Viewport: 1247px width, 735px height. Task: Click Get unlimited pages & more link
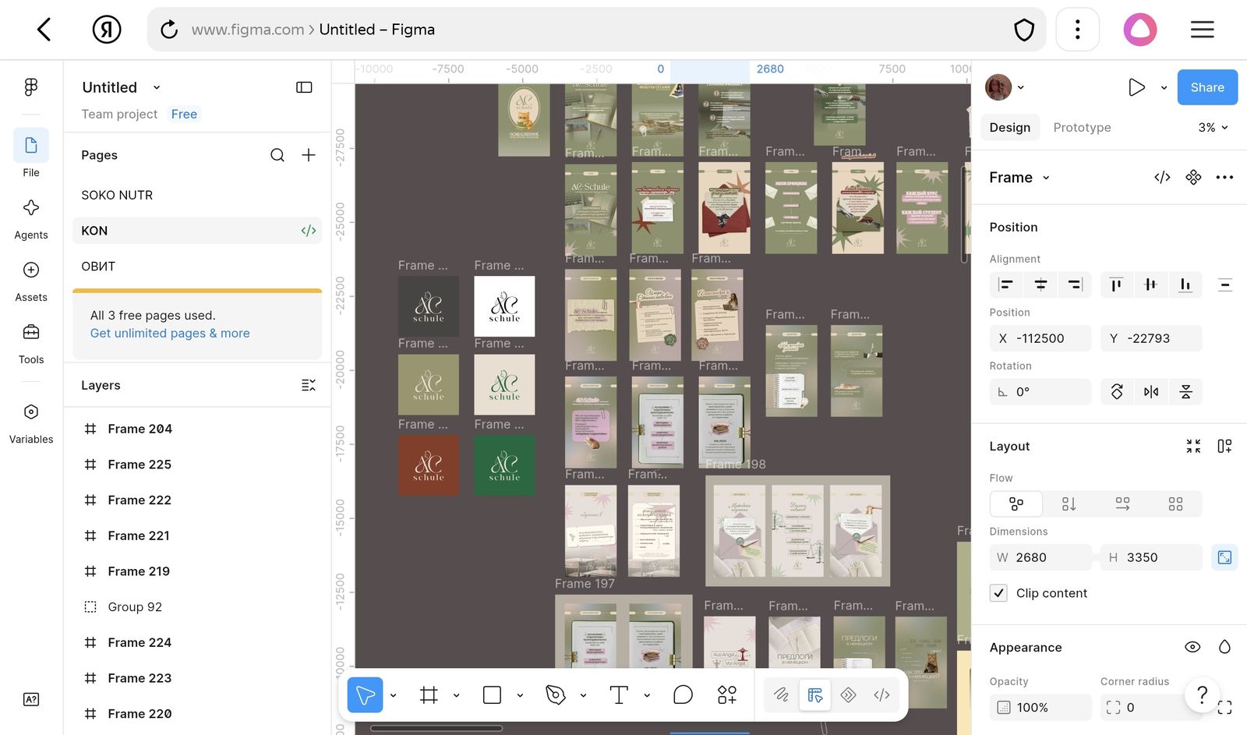coord(170,333)
